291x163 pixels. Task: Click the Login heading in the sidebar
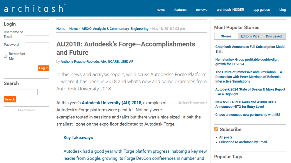click(x=10, y=24)
